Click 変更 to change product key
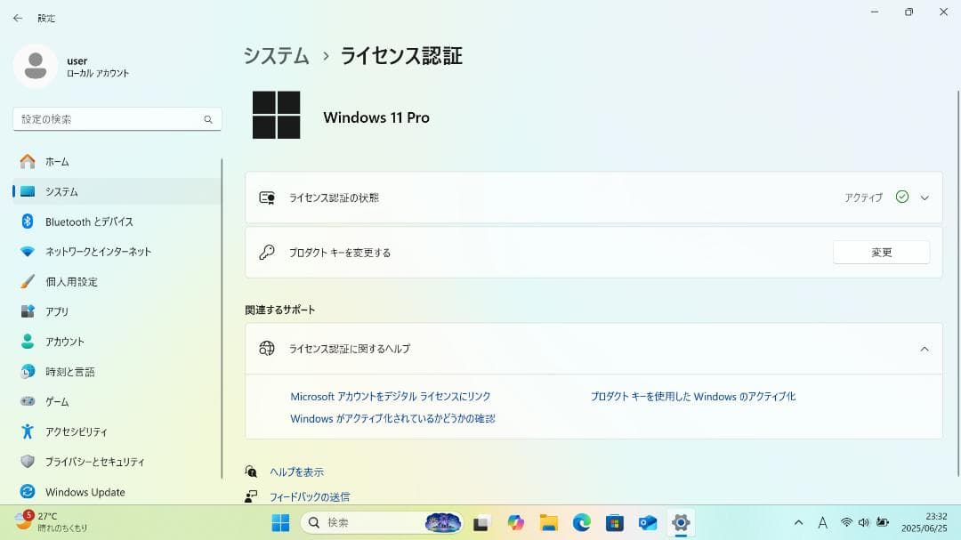 pyautogui.click(x=881, y=252)
